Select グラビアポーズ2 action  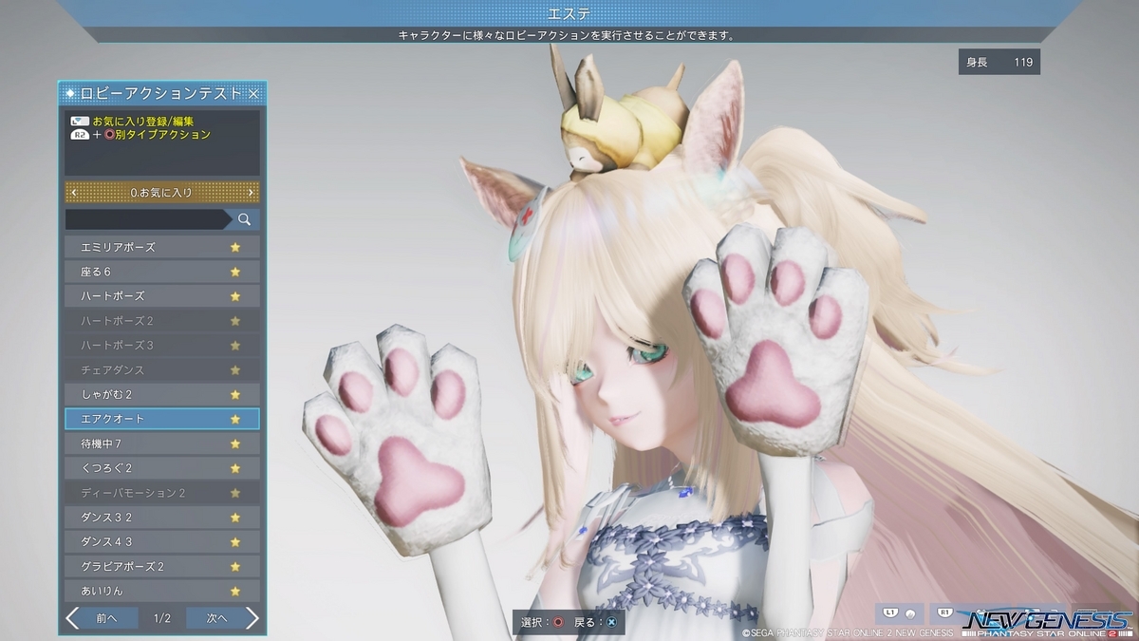pos(162,566)
